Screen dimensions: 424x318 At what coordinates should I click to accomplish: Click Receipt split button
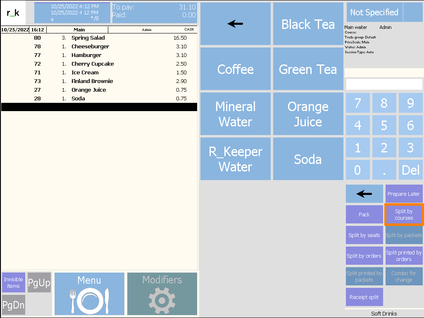pyautogui.click(x=364, y=297)
